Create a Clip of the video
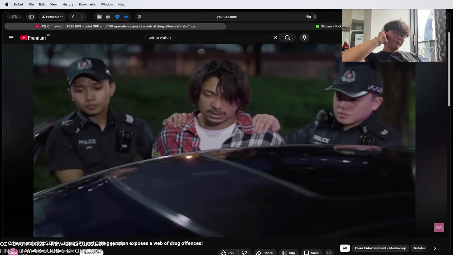The width and height of the screenshot is (453, 255). [288, 253]
